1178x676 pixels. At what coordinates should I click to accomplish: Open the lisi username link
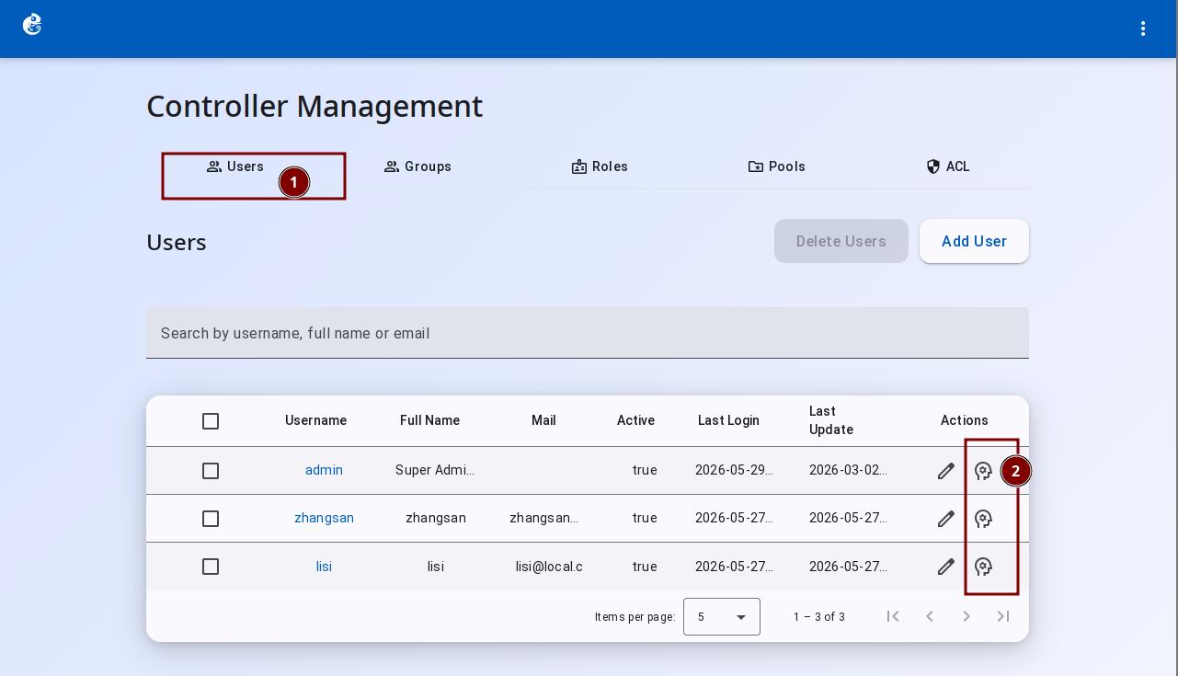pos(324,567)
